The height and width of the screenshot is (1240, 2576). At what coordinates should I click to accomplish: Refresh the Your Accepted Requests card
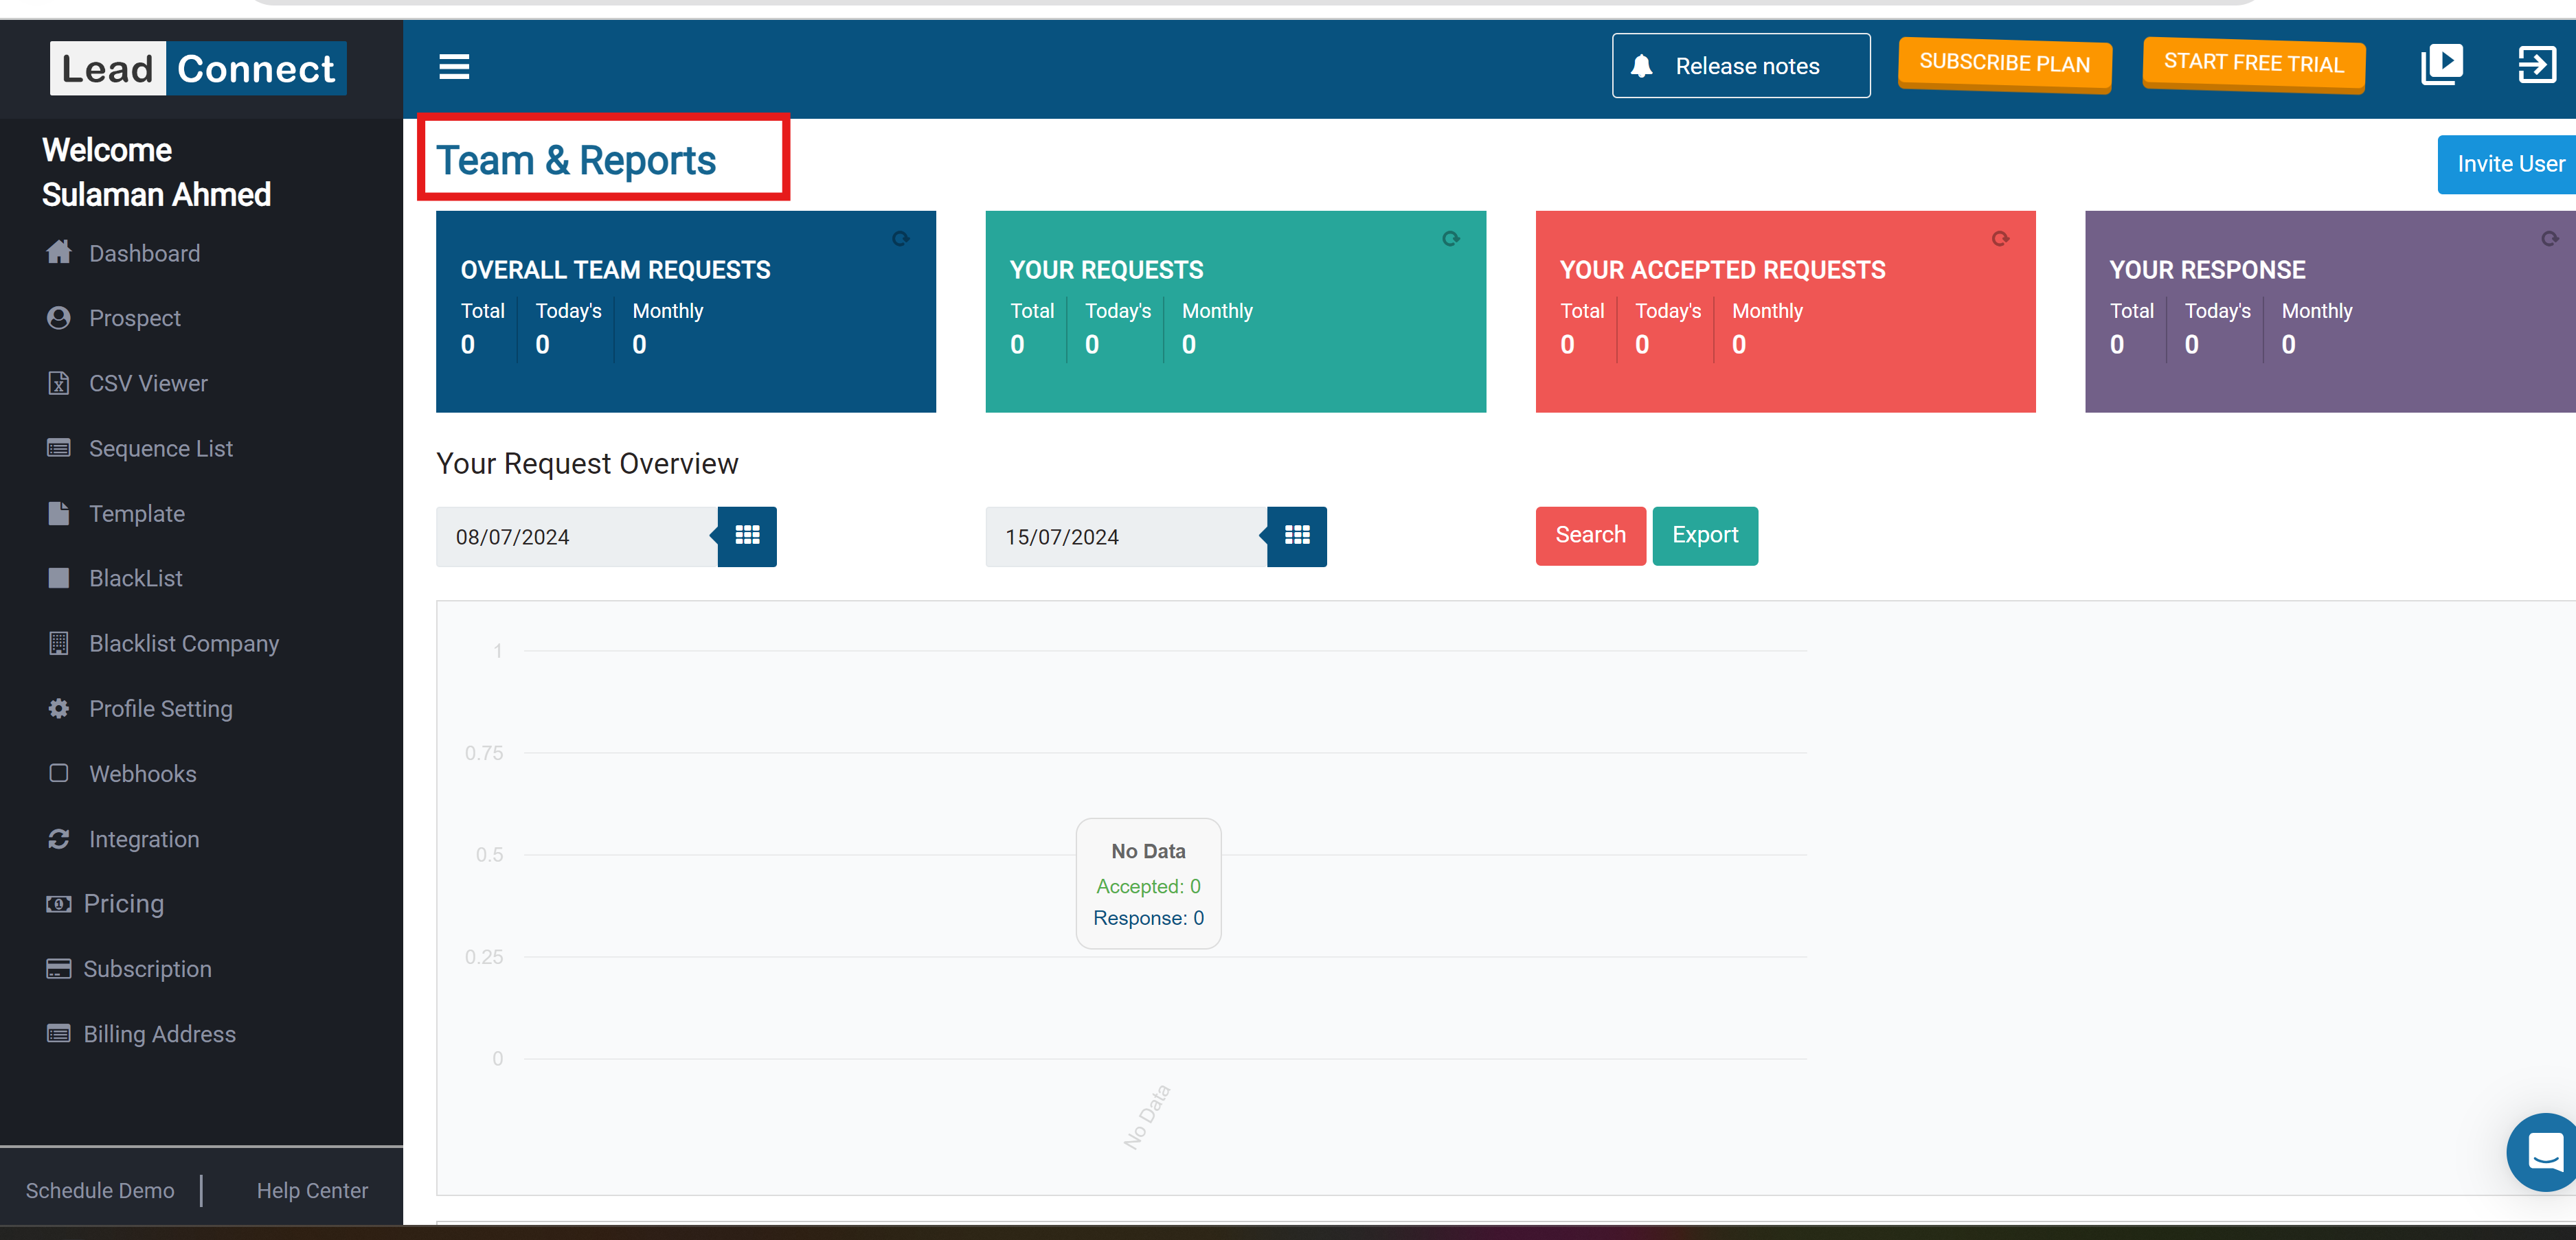point(2000,239)
